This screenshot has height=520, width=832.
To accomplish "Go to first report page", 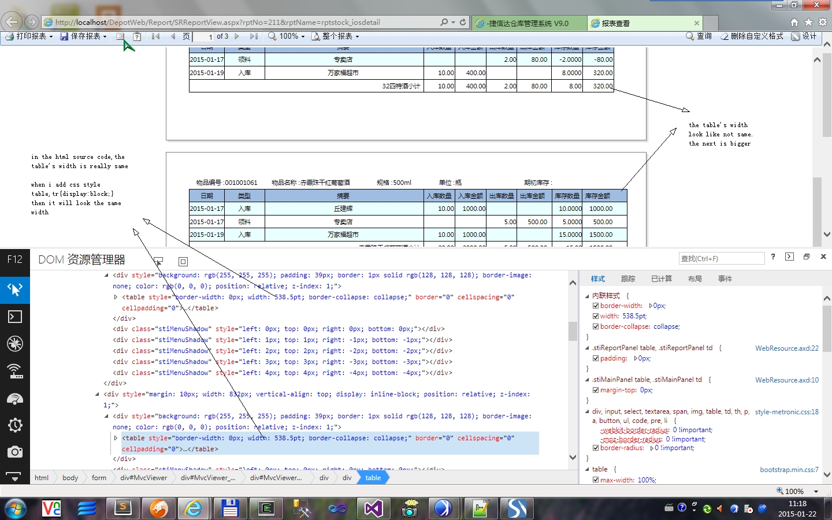I will click(x=155, y=36).
